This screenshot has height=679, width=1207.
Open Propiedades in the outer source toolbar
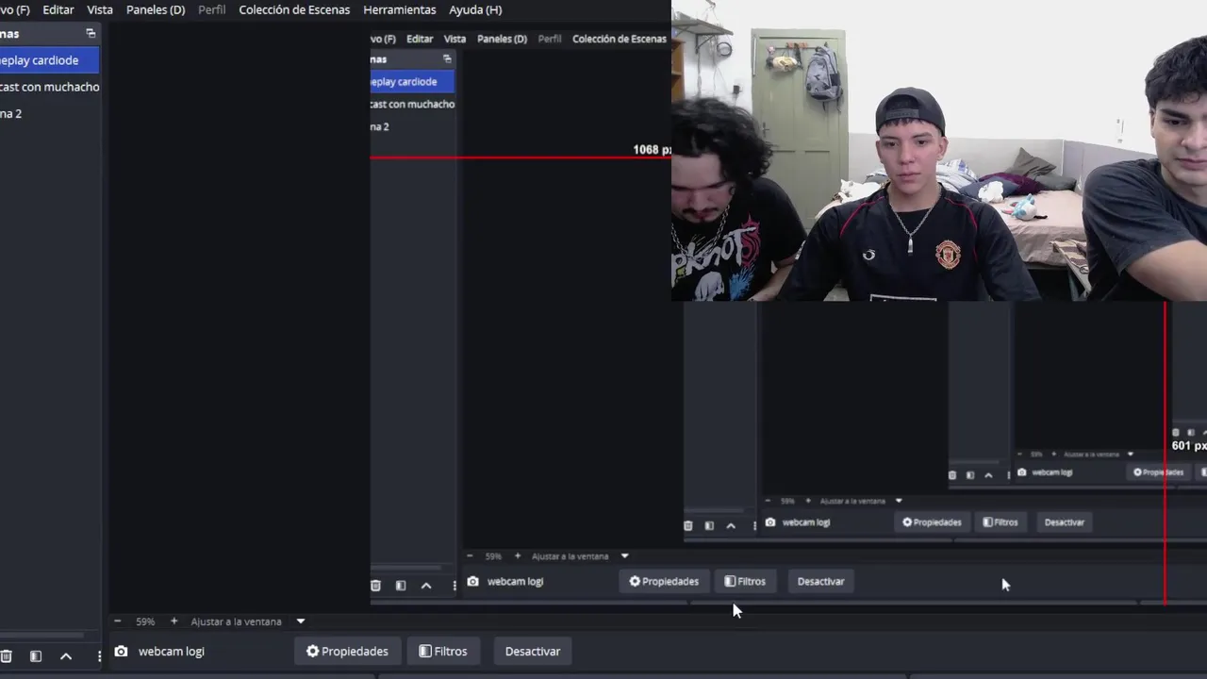[x=347, y=652]
